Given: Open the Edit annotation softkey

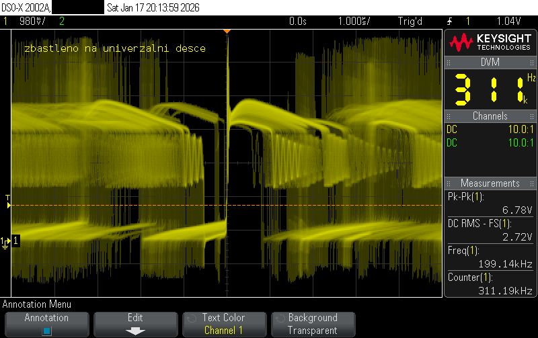Looking at the screenshot, I should click(135, 324).
